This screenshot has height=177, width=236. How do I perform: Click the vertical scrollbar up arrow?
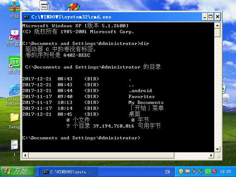[217, 25]
